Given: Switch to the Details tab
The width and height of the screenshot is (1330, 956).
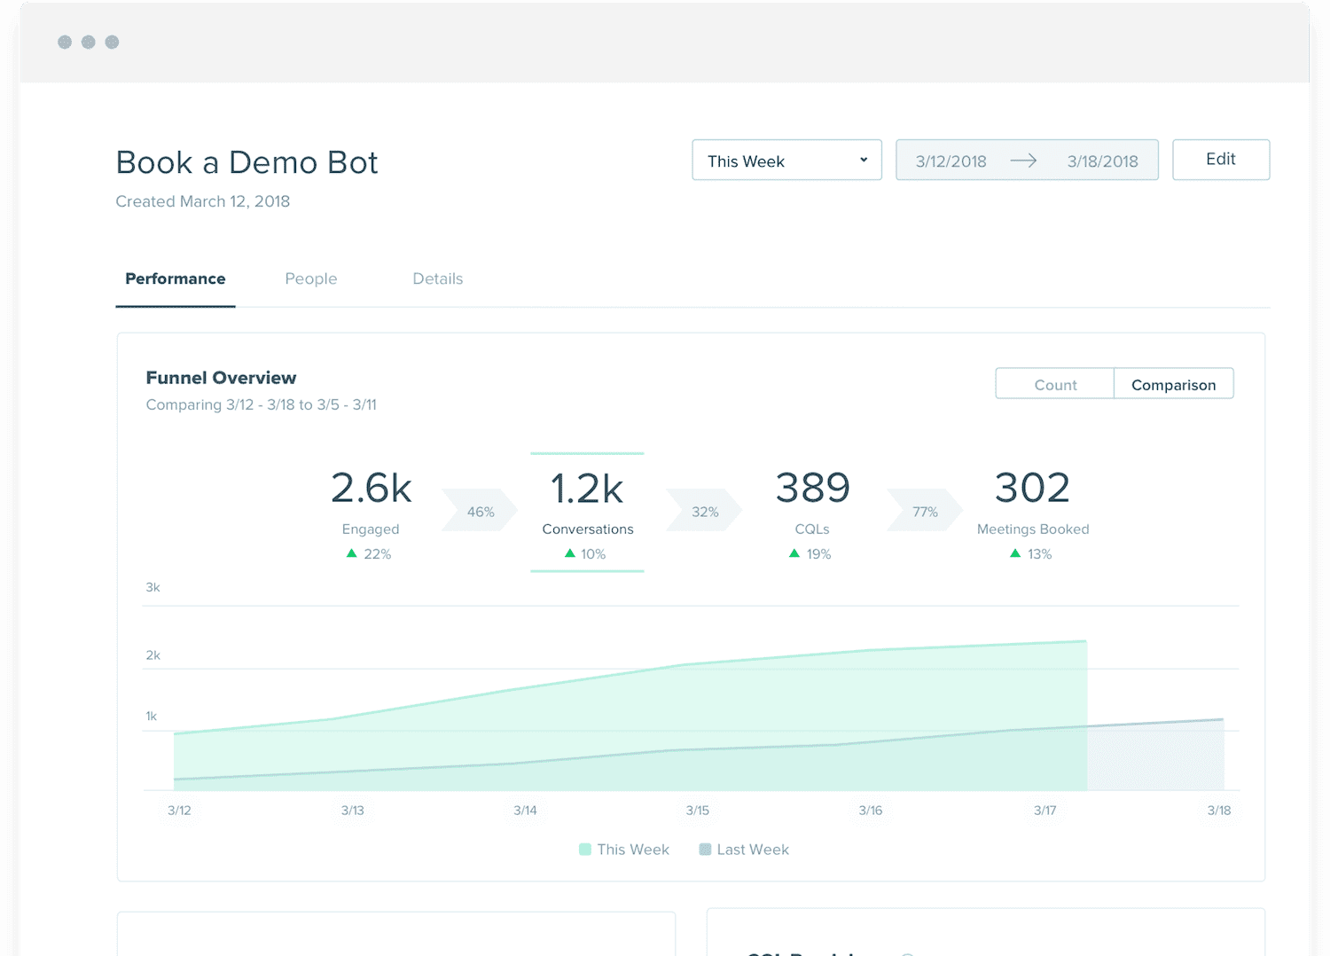Looking at the screenshot, I should point(437,278).
